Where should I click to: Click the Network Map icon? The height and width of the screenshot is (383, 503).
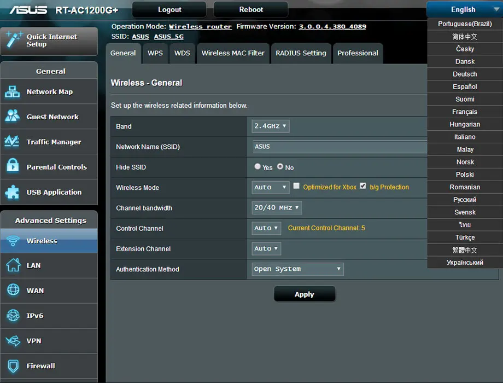click(x=13, y=92)
